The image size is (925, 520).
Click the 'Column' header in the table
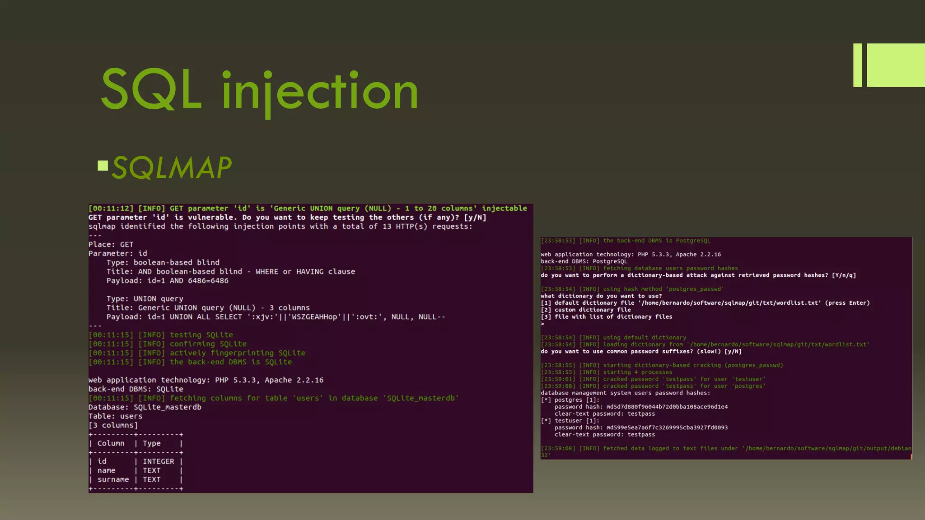click(x=111, y=443)
